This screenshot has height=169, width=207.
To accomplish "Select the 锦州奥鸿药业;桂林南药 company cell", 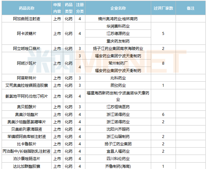I will click(x=118, y=19).
